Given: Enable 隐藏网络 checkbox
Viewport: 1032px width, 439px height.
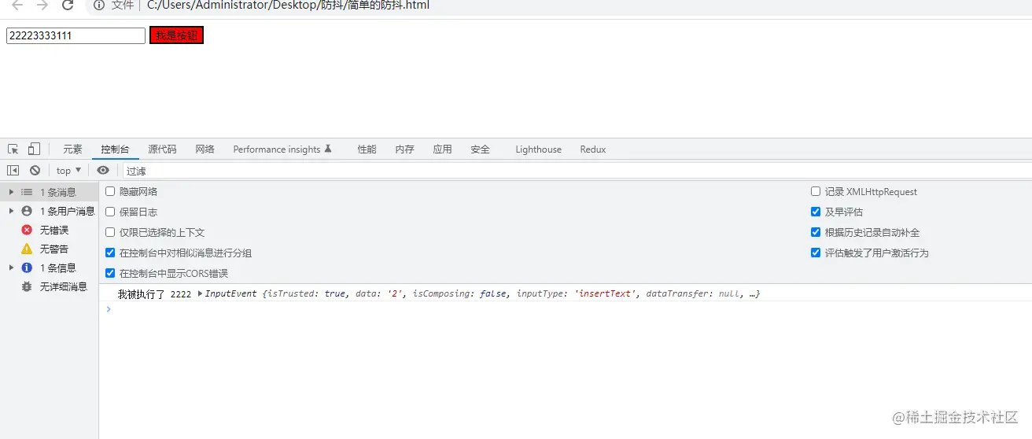Looking at the screenshot, I should coord(110,191).
